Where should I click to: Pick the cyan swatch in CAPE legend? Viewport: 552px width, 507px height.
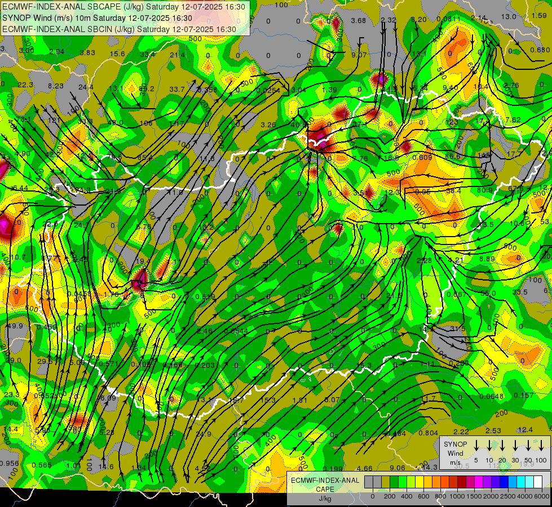(520, 482)
